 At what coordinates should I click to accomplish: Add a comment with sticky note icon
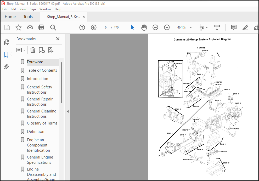tap(234, 27)
